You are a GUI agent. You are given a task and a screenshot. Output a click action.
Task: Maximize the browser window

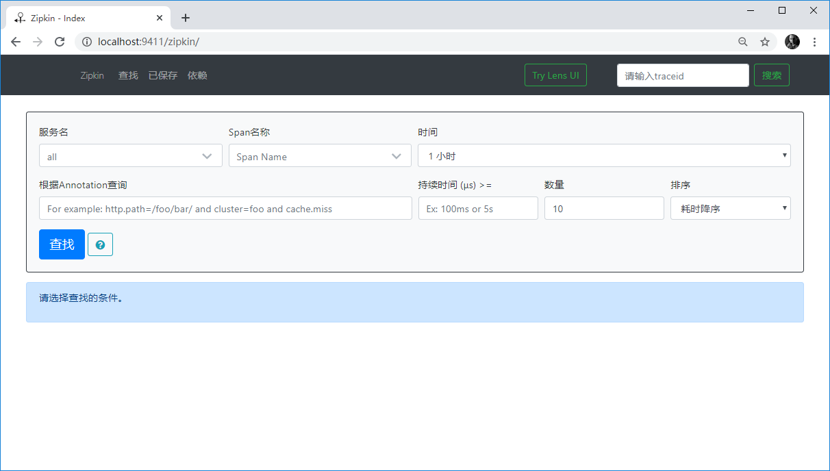[782, 10]
